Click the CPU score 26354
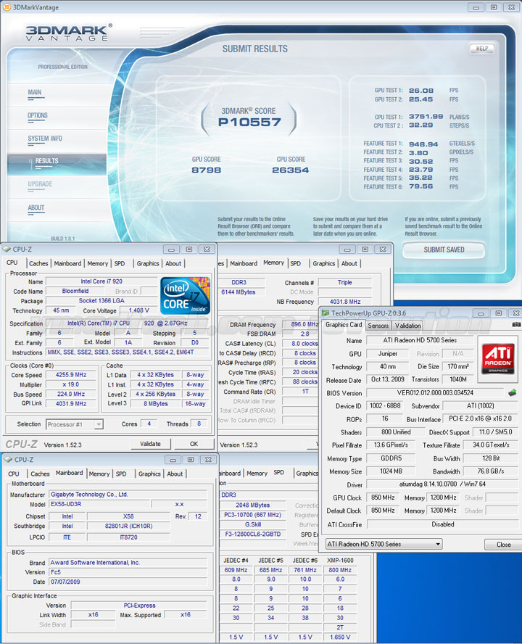Viewport: 522px width, 644px height. click(x=291, y=170)
